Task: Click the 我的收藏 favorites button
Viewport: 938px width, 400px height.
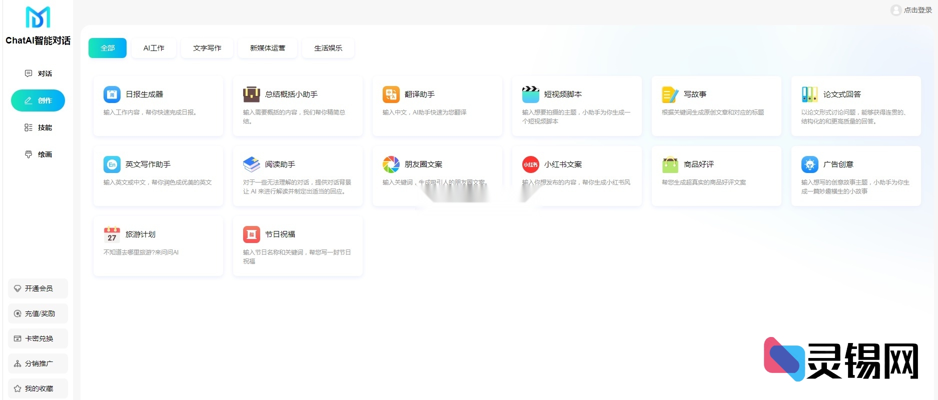Action: pyautogui.click(x=38, y=388)
